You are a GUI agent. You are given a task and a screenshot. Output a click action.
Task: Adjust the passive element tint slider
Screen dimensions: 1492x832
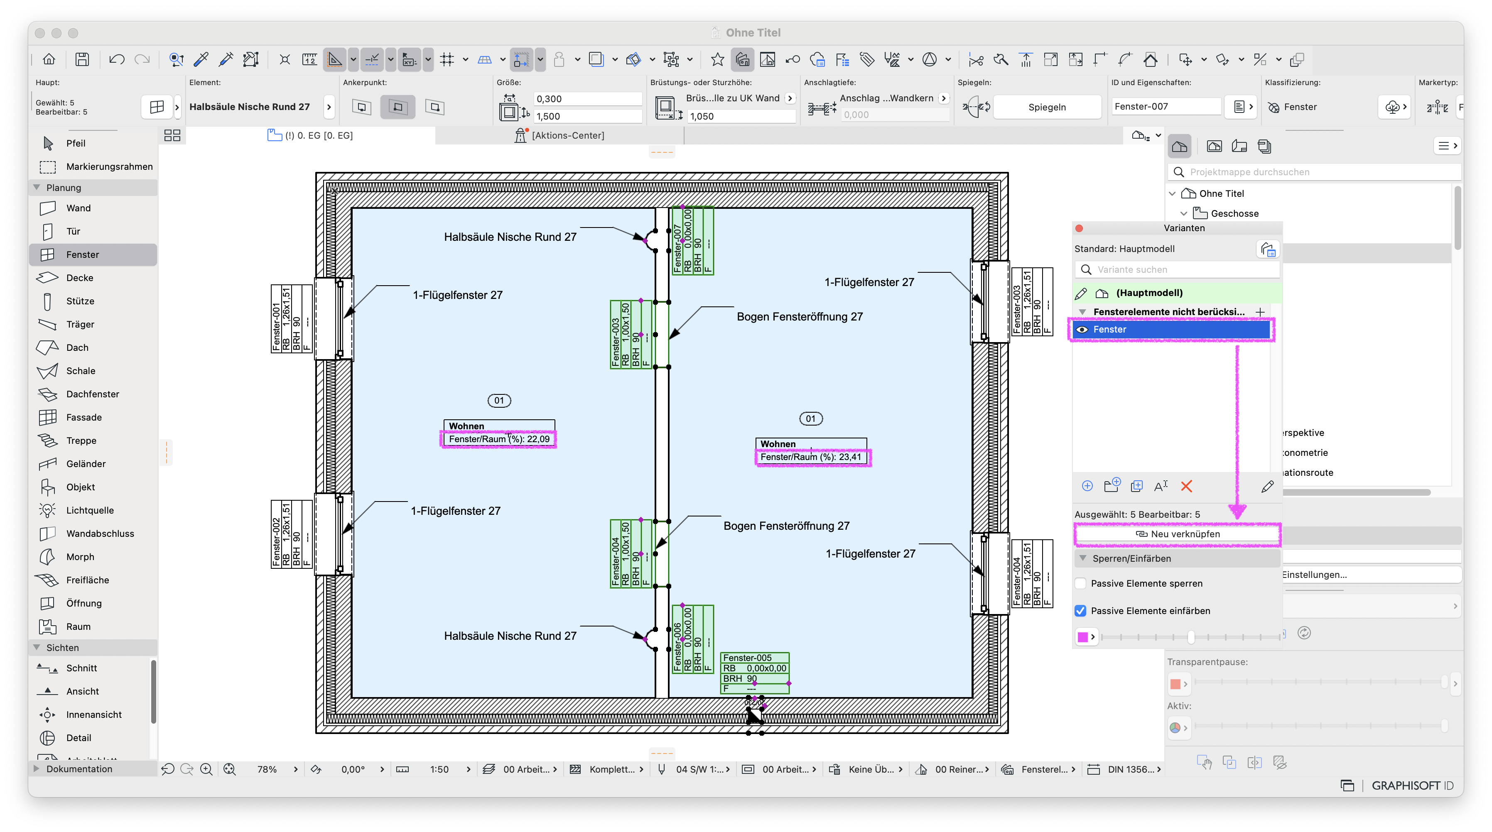click(x=1191, y=636)
